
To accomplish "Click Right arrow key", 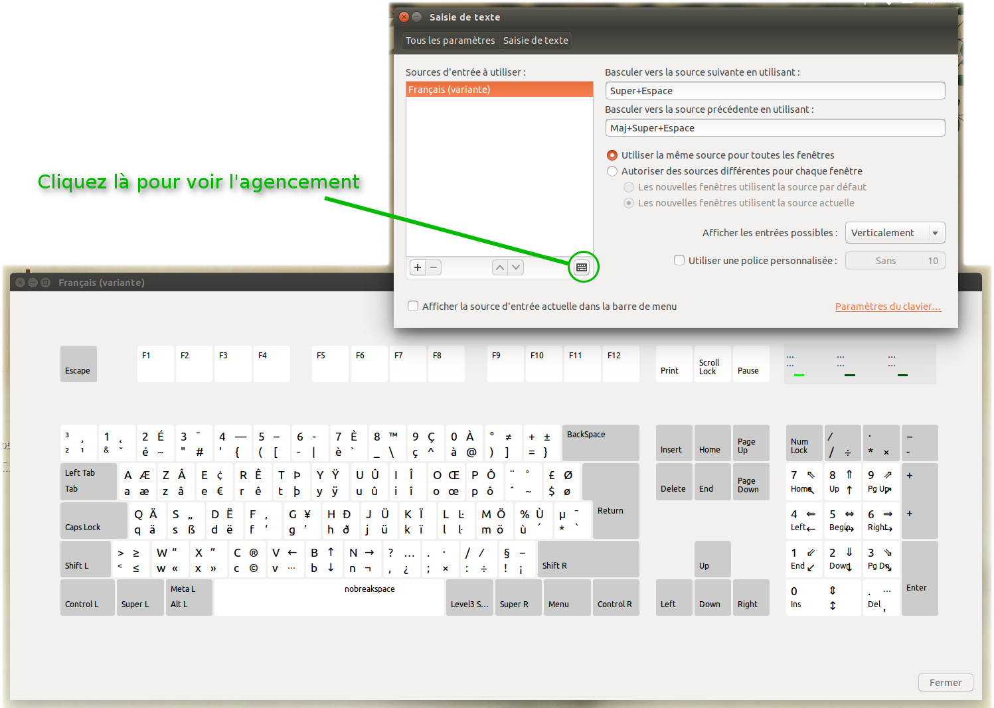I will coord(751,597).
